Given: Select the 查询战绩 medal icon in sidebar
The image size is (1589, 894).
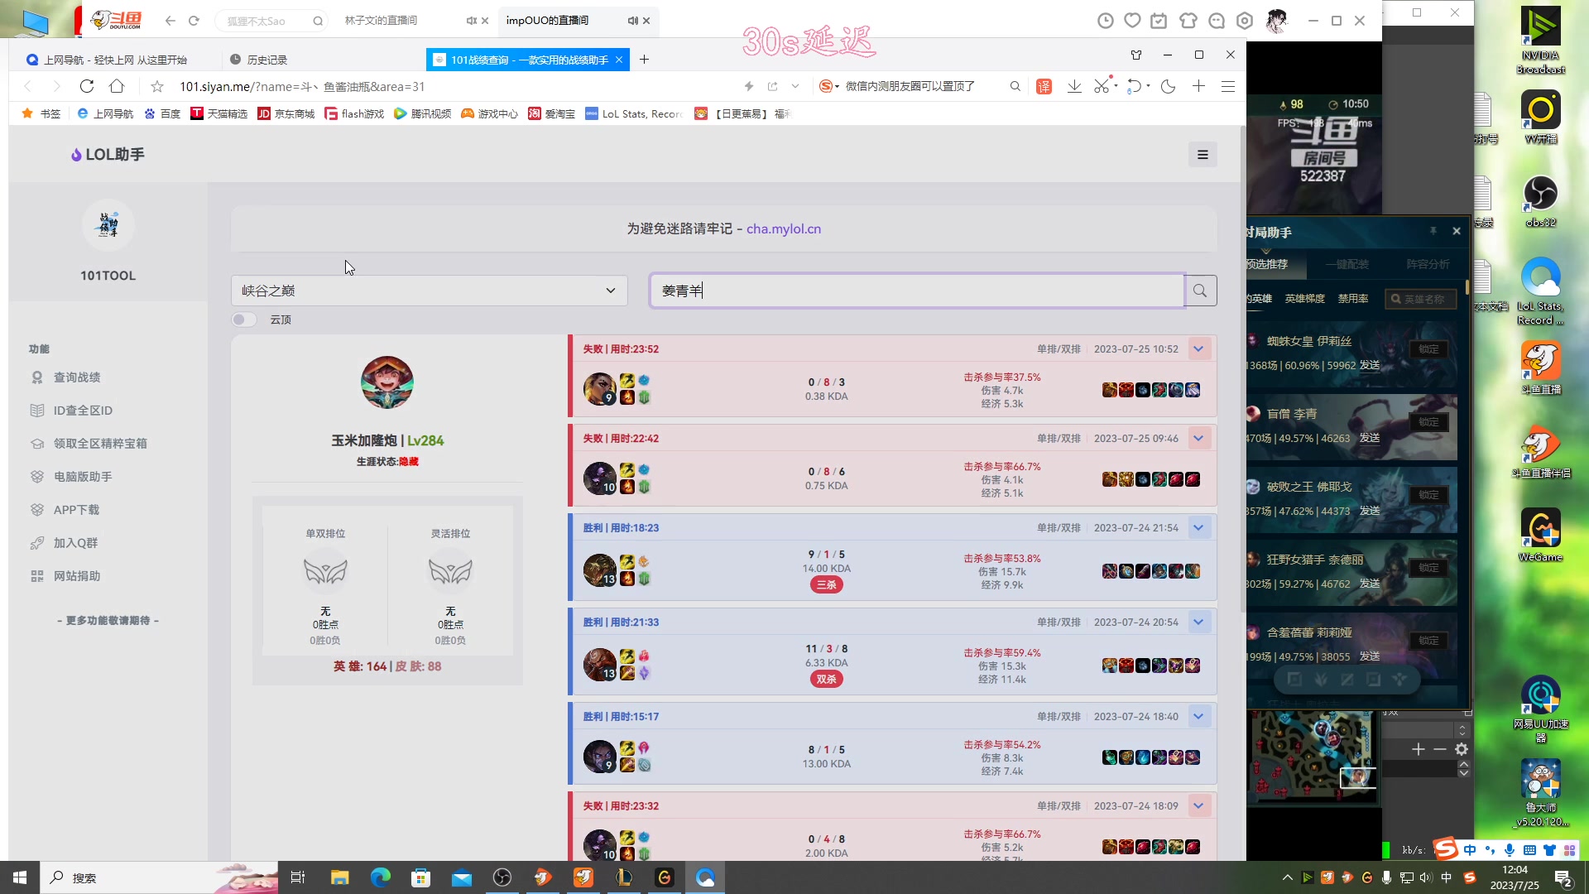Looking at the screenshot, I should click(36, 377).
